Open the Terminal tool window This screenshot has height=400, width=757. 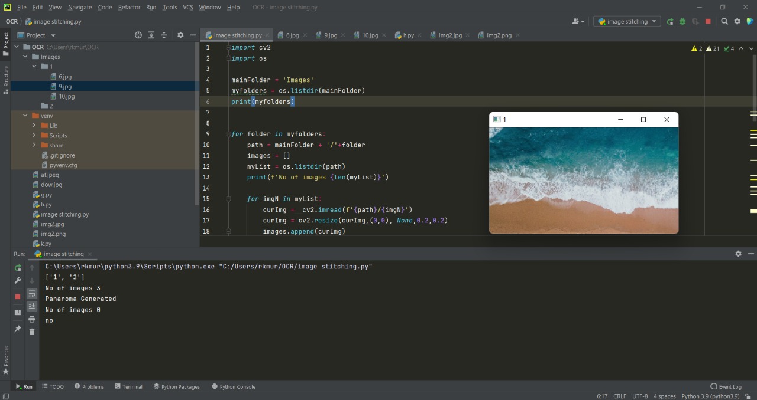pos(128,387)
